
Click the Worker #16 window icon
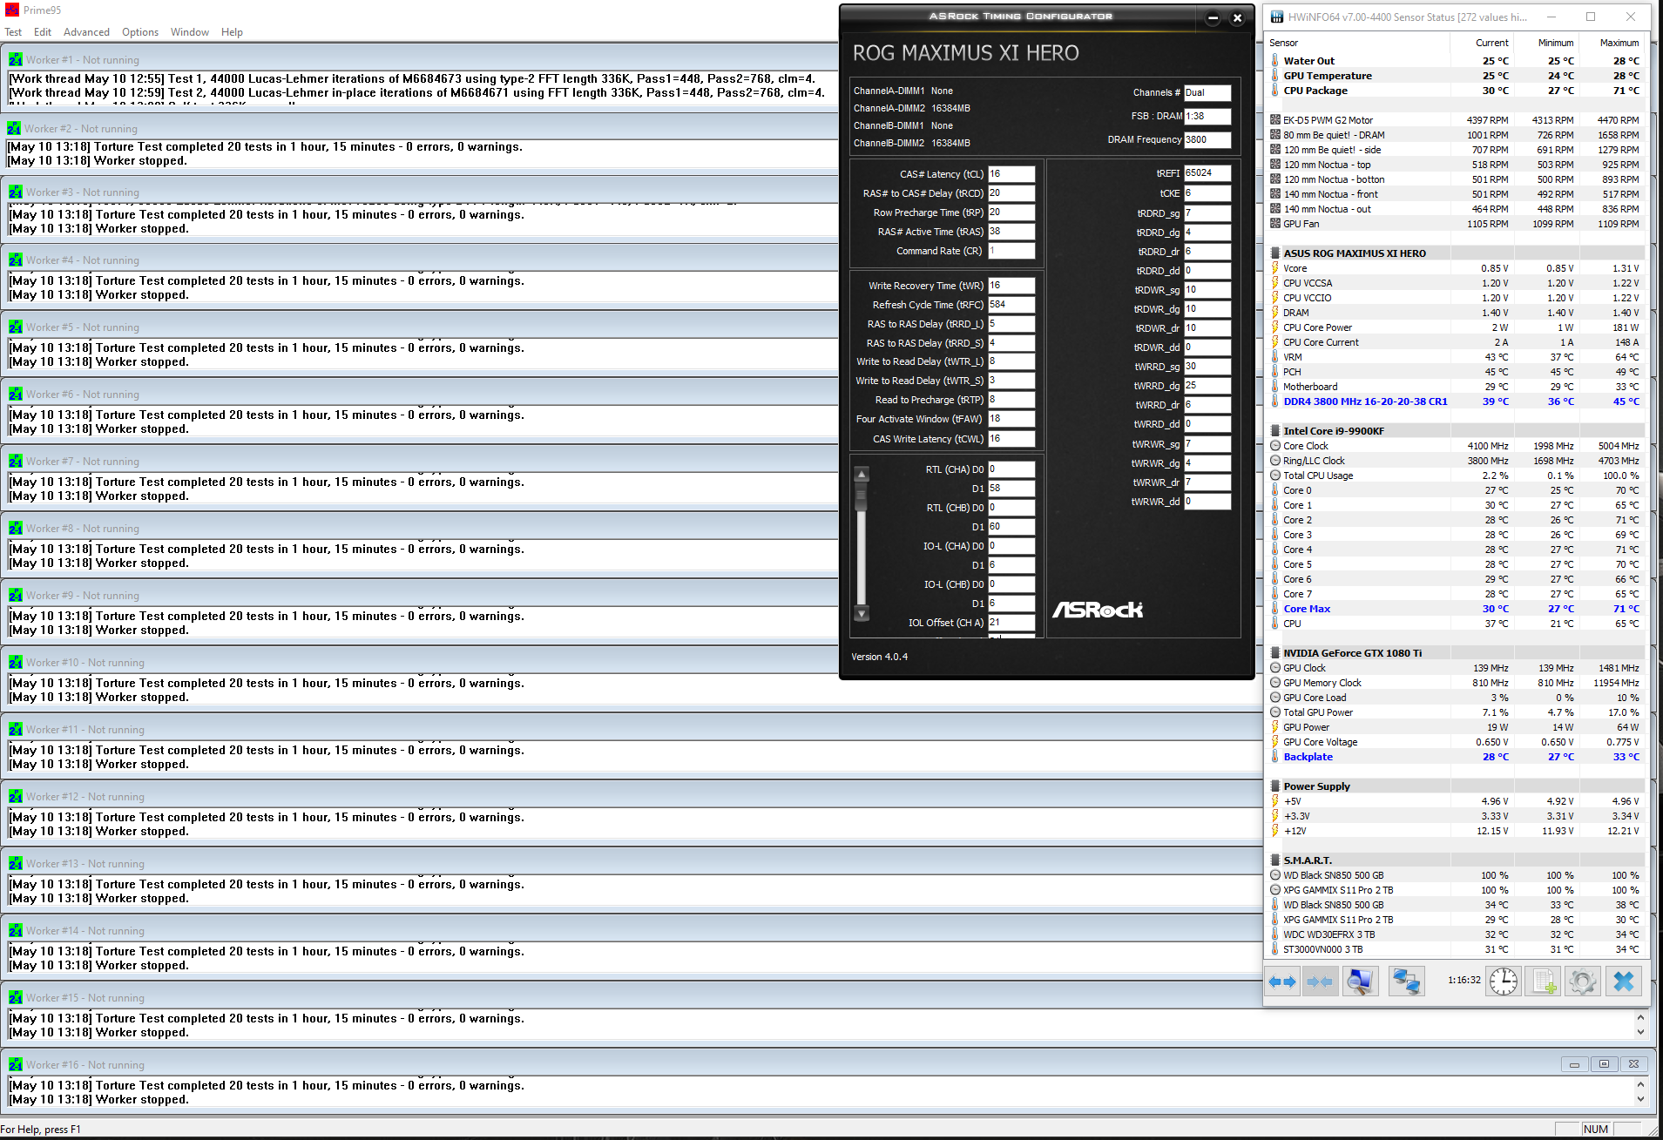click(16, 1065)
